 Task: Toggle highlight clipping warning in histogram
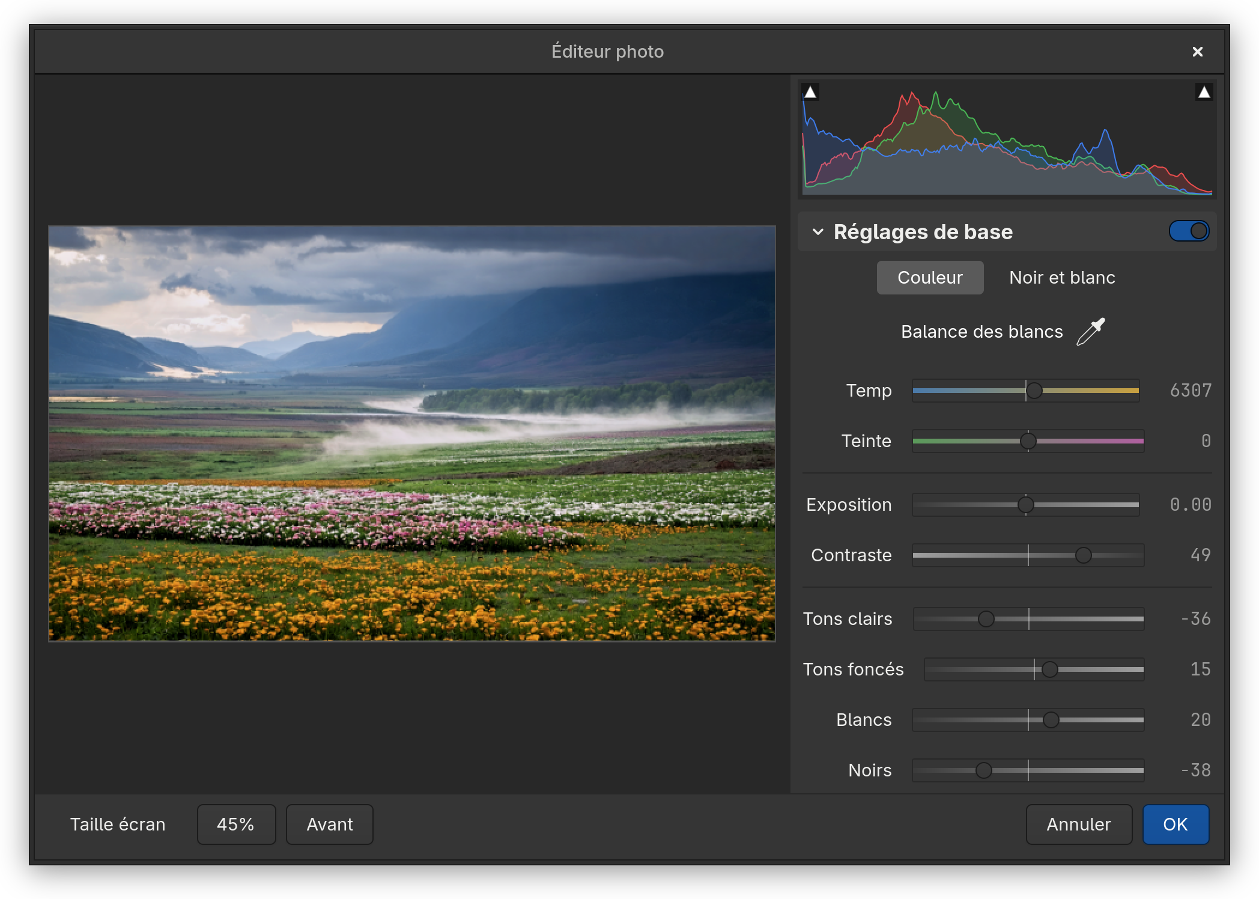[x=1204, y=92]
